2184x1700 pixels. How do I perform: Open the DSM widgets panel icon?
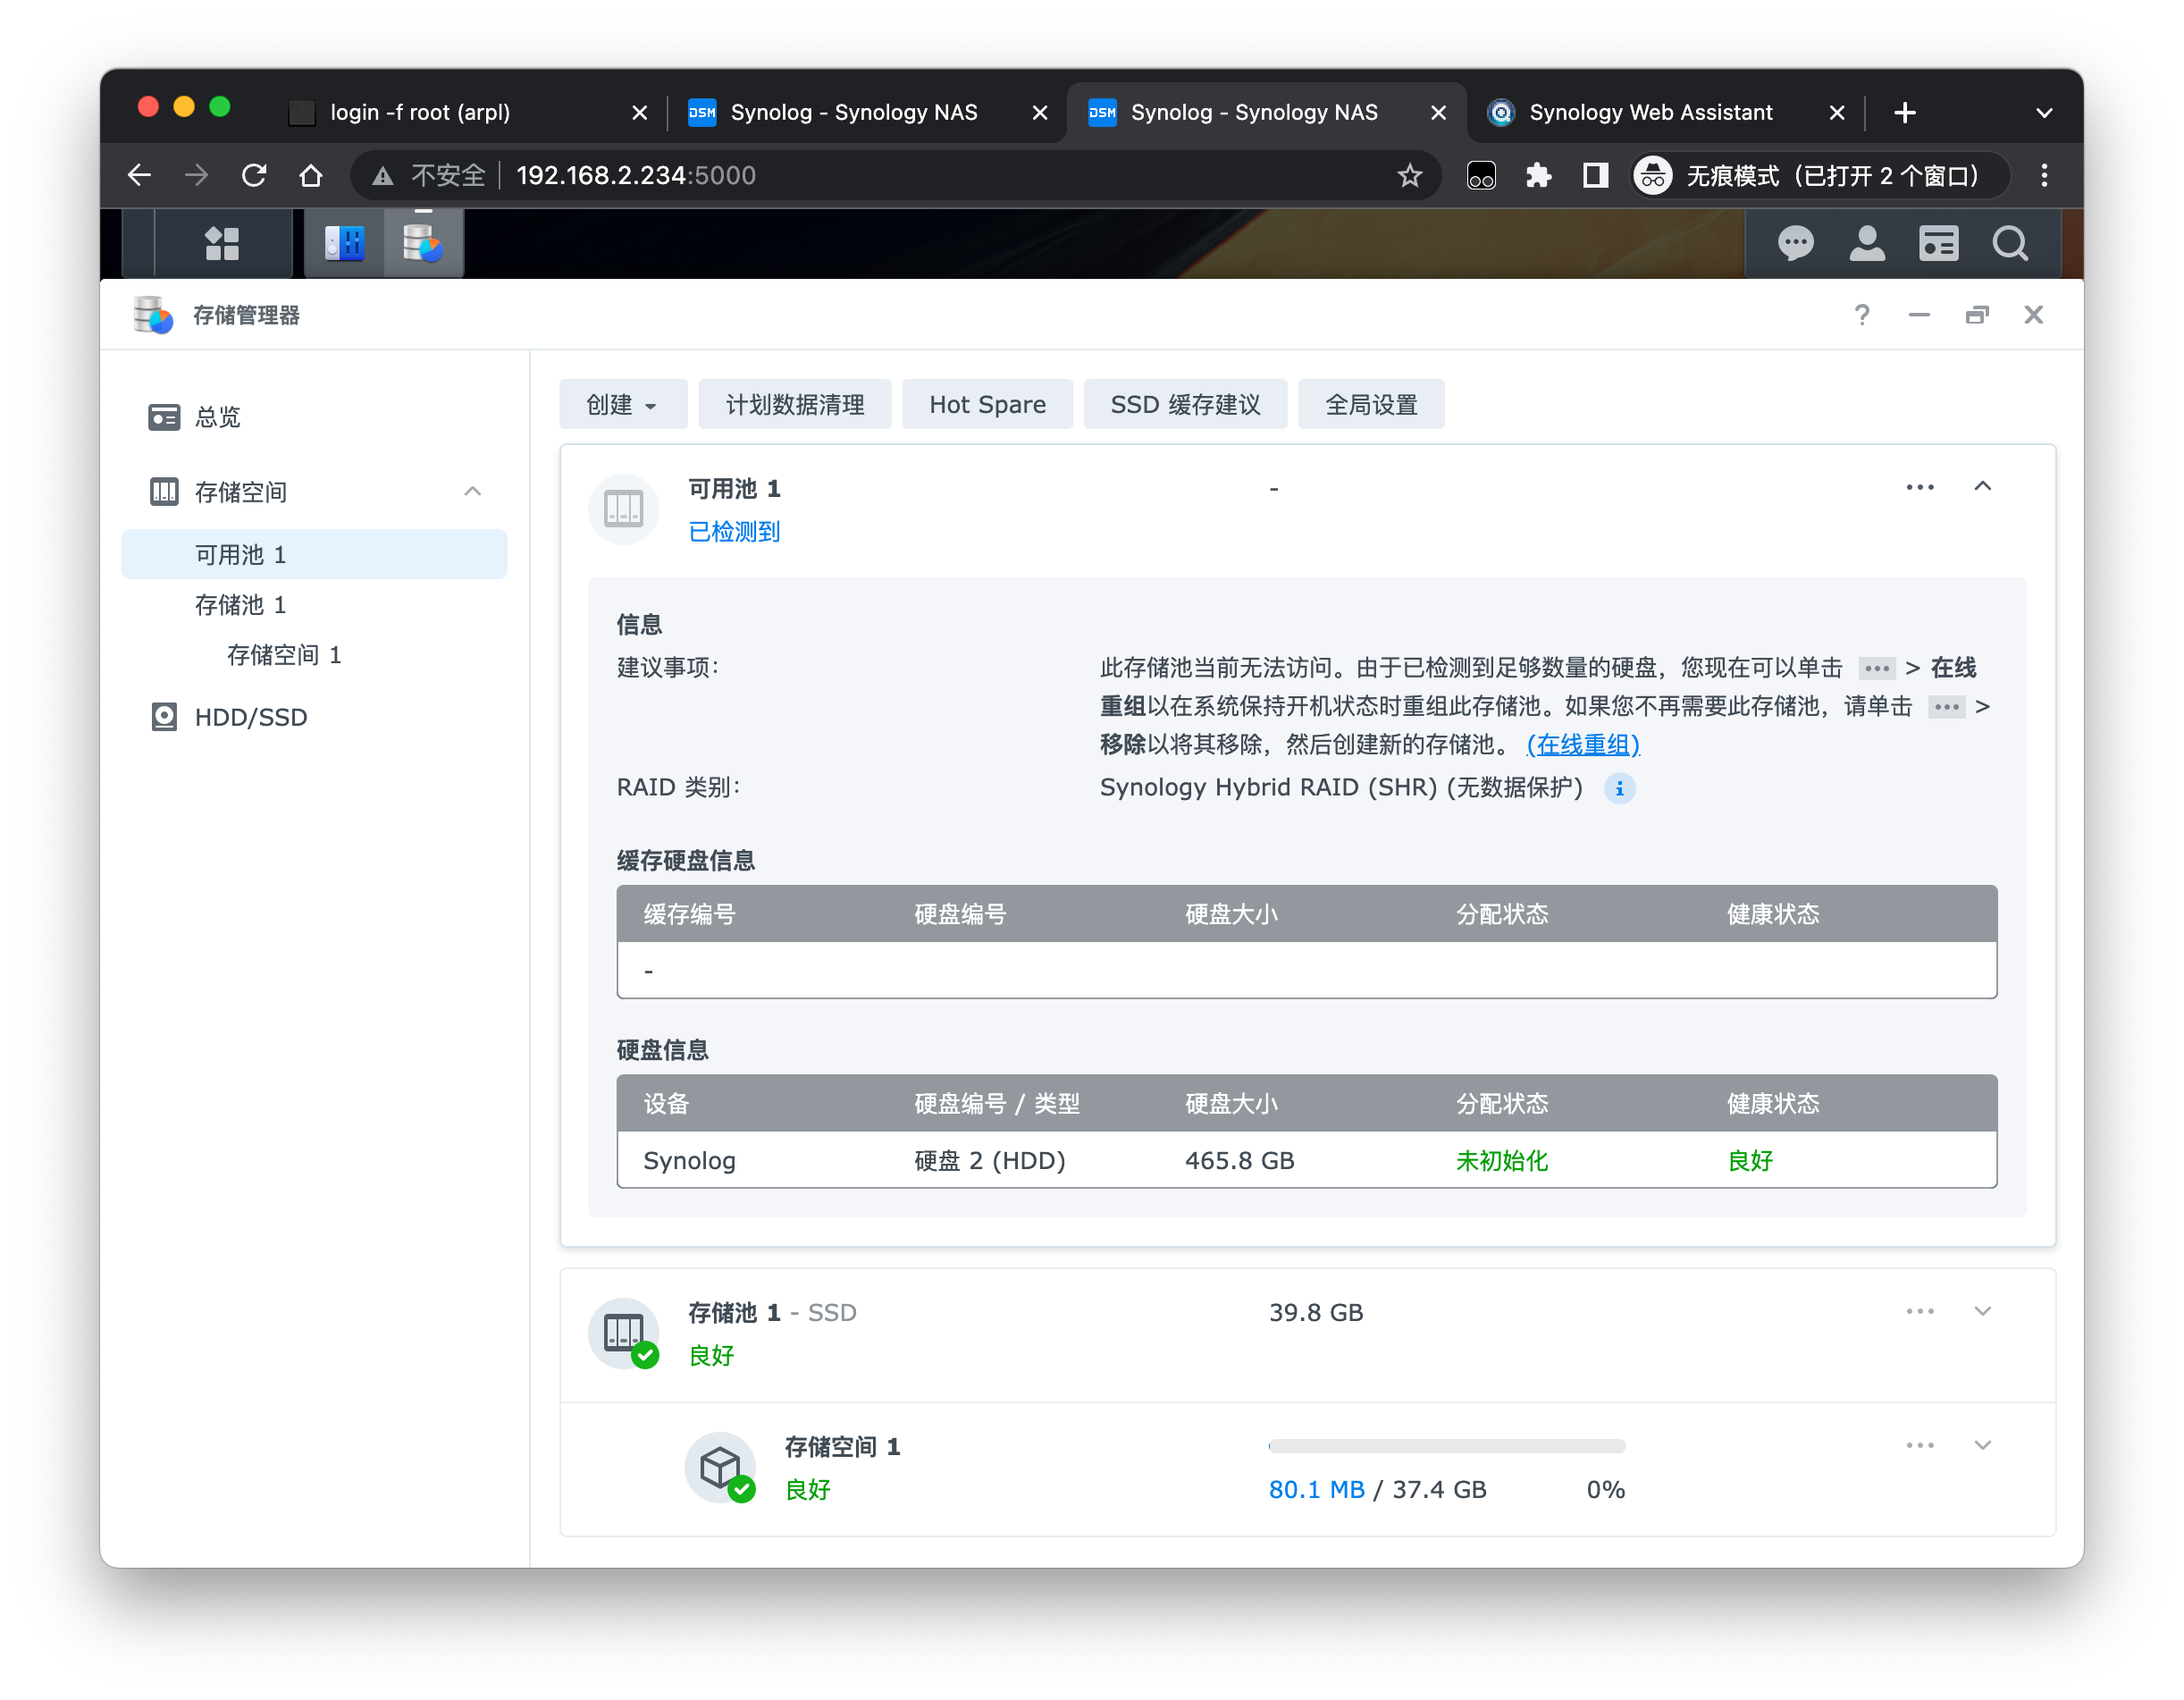(1938, 243)
